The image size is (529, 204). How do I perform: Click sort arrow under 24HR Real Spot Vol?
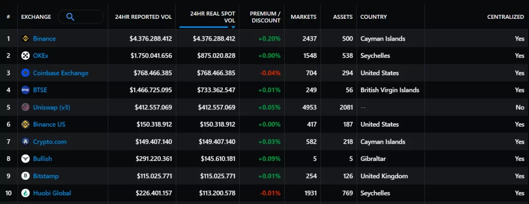233,28
